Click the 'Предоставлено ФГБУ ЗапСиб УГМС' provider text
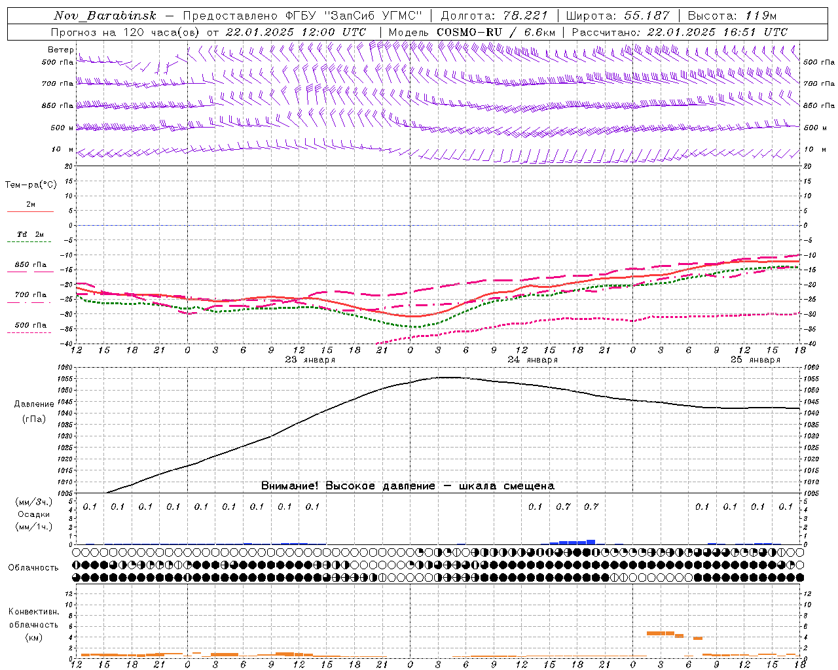Image resolution: width=838 pixels, height=670 pixels. point(303,16)
